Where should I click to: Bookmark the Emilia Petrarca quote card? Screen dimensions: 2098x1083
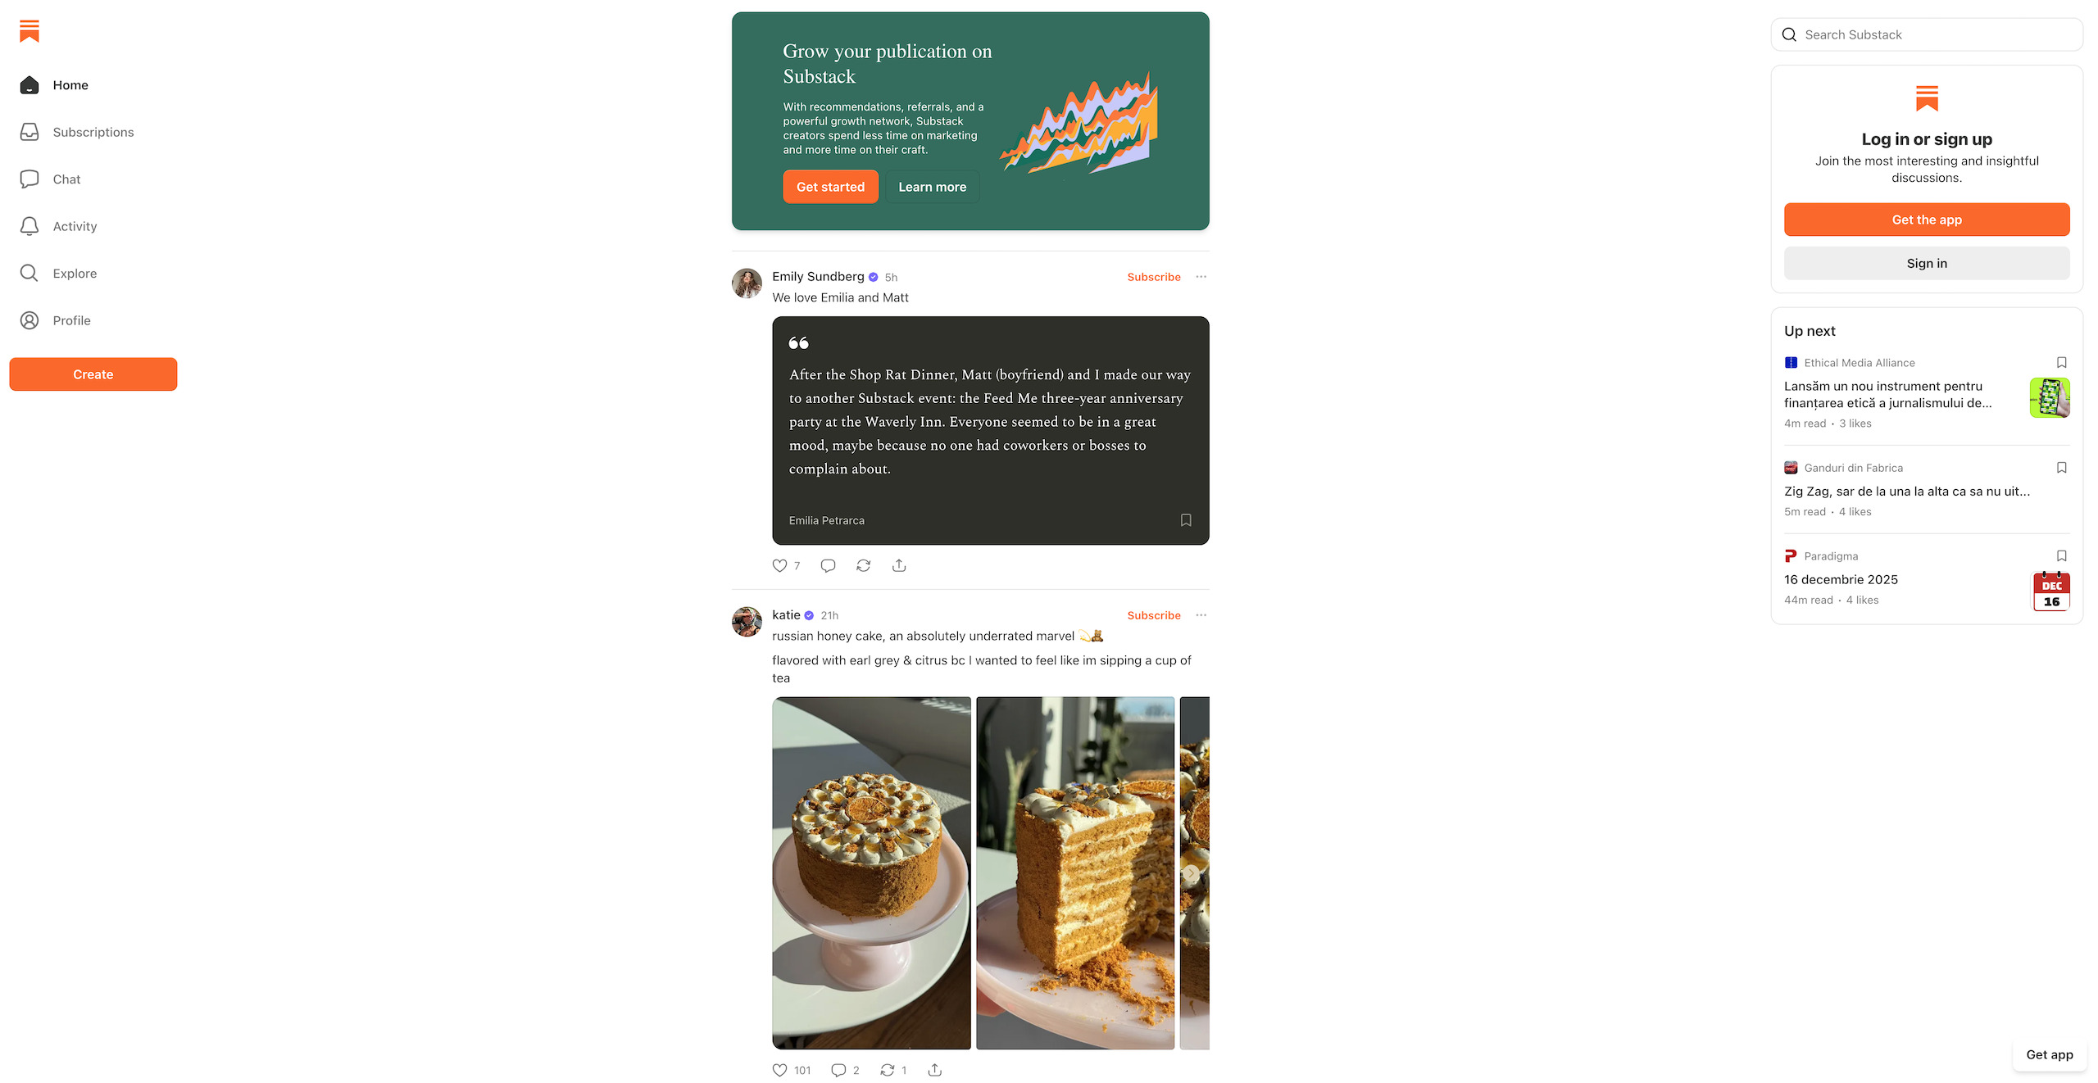(1186, 520)
